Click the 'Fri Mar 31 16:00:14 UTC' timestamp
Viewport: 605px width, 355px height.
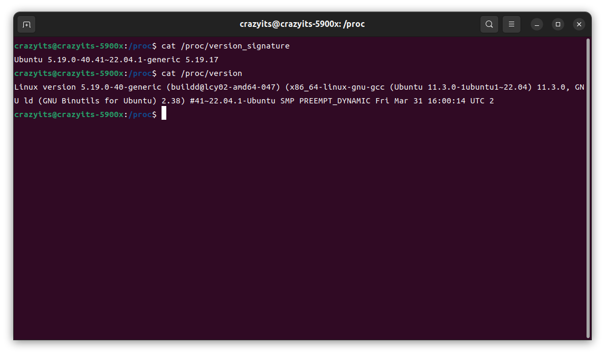[430, 101]
